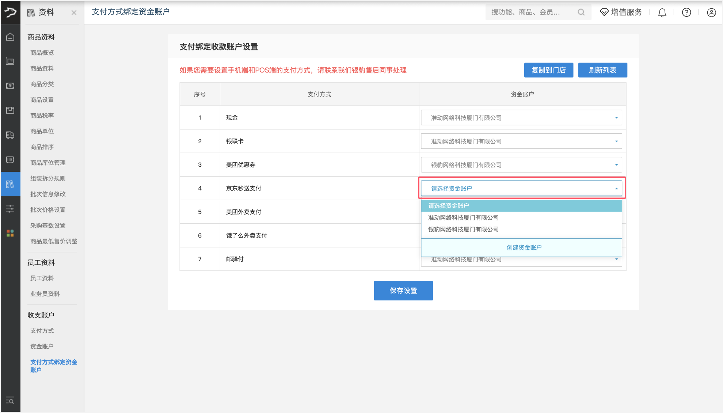The width and height of the screenshot is (723, 413).
Task: Open 资金账户 from the sidebar menu
Action: coord(42,346)
